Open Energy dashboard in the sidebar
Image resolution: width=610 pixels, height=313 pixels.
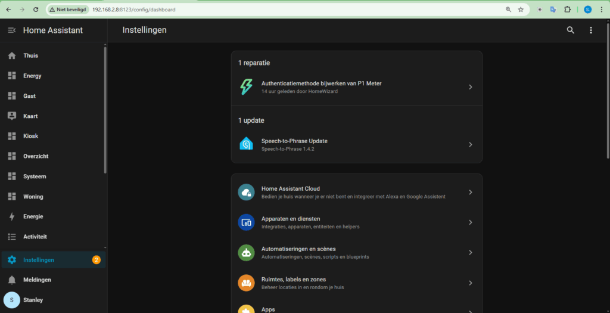point(32,76)
